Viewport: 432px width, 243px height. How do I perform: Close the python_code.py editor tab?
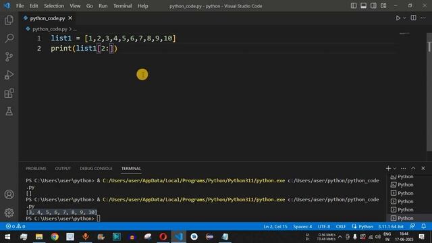tap(70, 18)
